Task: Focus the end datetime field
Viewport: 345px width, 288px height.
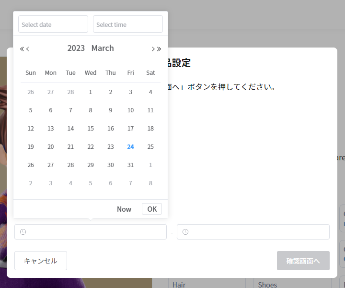Action: [x=253, y=232]
